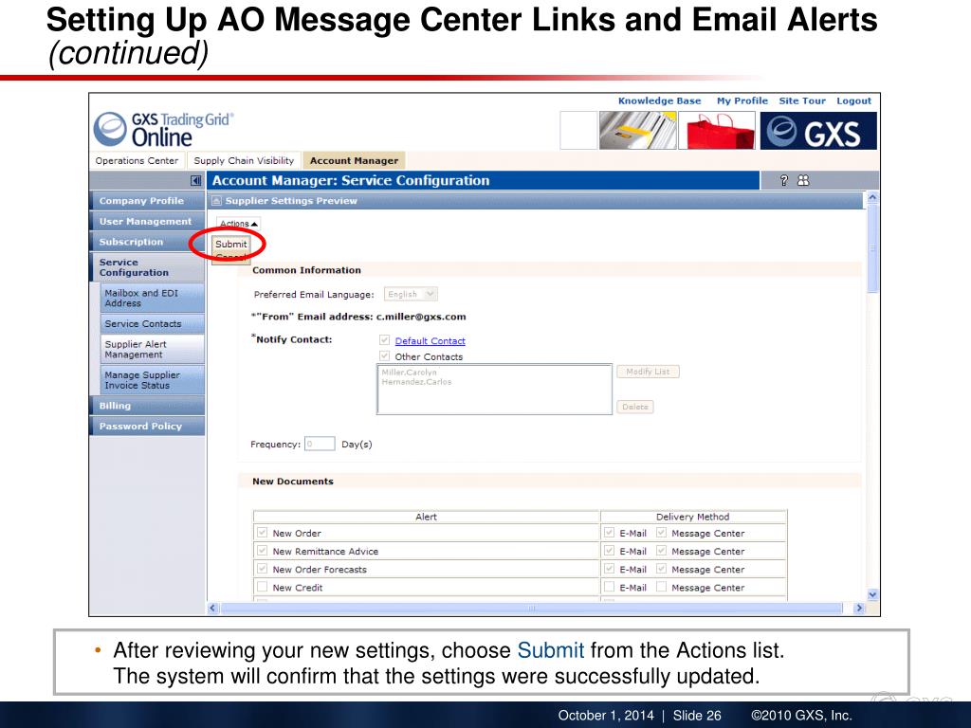Select the Account Manager tab
971x728 pixels.
tap(355, 160)
